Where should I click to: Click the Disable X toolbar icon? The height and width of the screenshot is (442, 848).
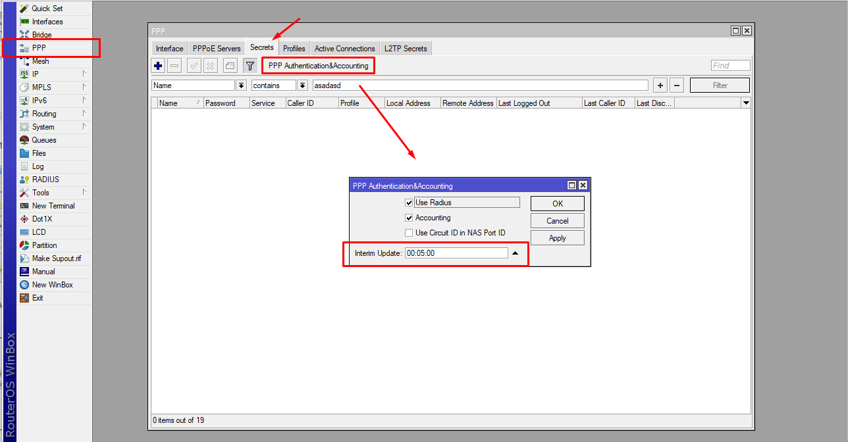(x=210, y=66)
